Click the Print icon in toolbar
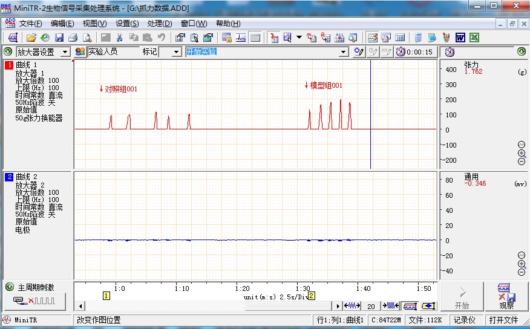Viewport: 530px width, 329px height. pos(73,37)
